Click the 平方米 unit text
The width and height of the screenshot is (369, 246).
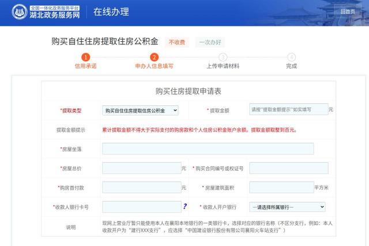(321, 187)
